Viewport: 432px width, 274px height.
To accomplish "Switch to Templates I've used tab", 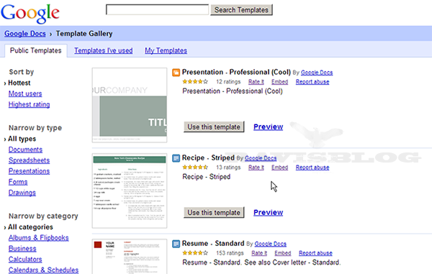I will coord(103,50).
